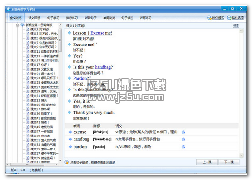
Task: Click the lesson tree vertical scrollbar thumb
Action: coord(60,40)
